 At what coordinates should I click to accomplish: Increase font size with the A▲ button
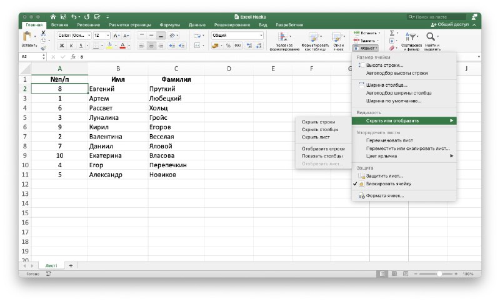[117, 36]
